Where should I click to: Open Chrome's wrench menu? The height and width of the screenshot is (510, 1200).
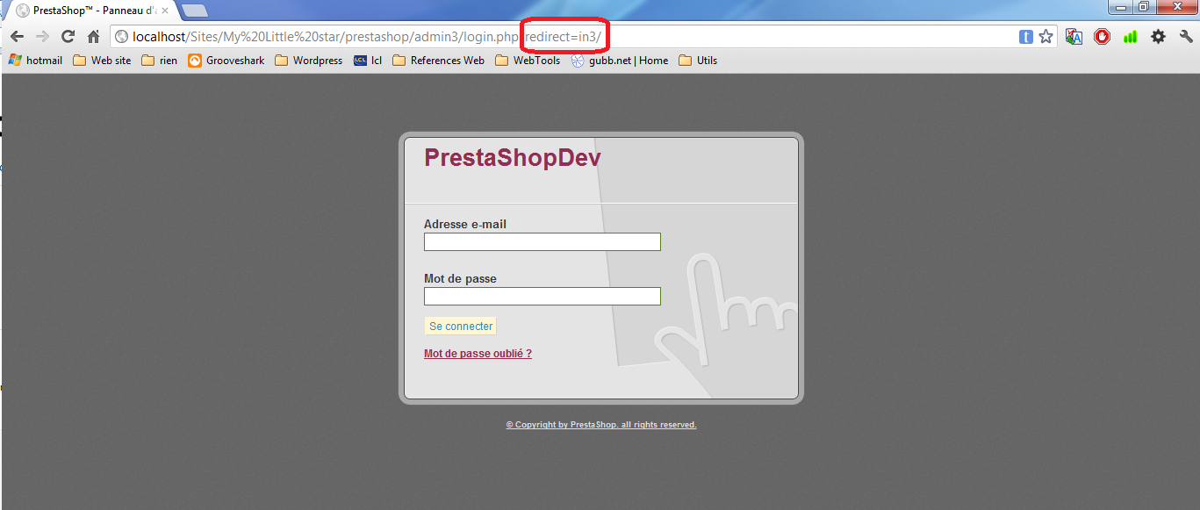point(1186,37)
